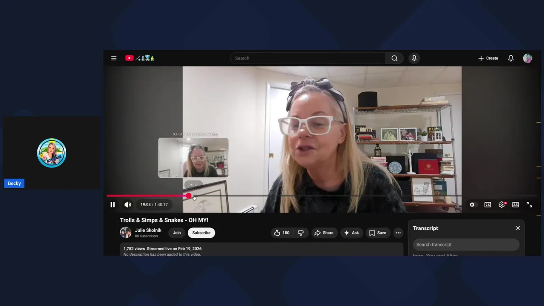The width and height of the screenshot is (544, 306).
Task: Pause the video
Action: point(113,204)
